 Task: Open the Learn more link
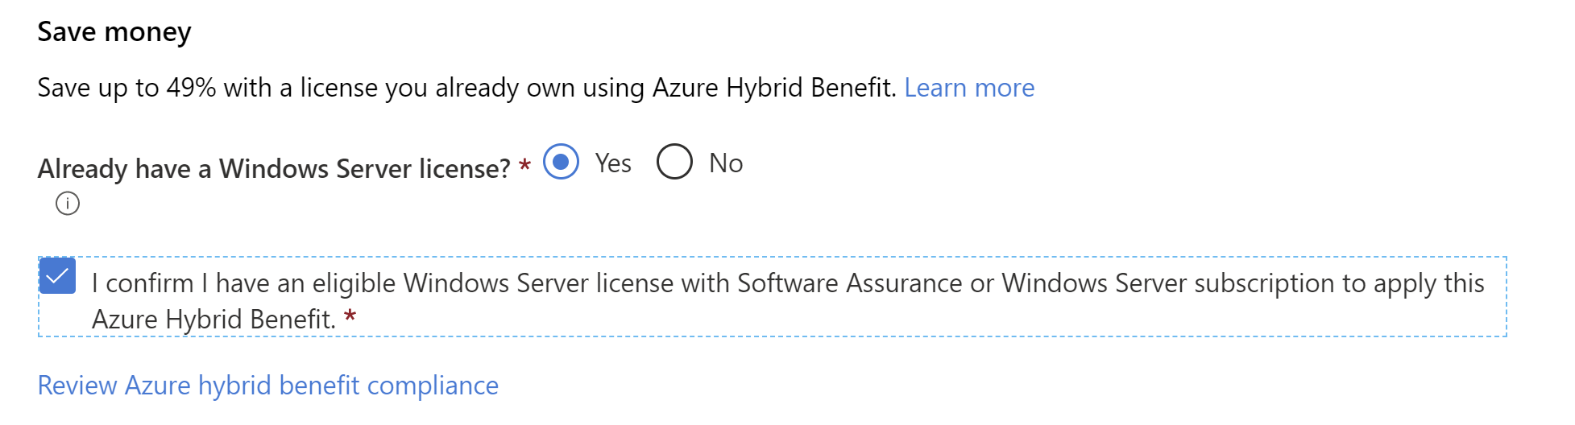click(969, 87)
